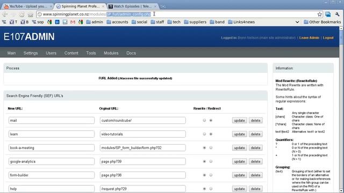This screenshot has height=193, width=344.
Task: Open the staff bookmarks folder
Action: click(157, 22)
